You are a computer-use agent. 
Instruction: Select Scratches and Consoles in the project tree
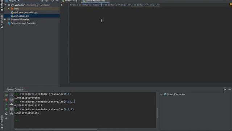tap(24, 23)
